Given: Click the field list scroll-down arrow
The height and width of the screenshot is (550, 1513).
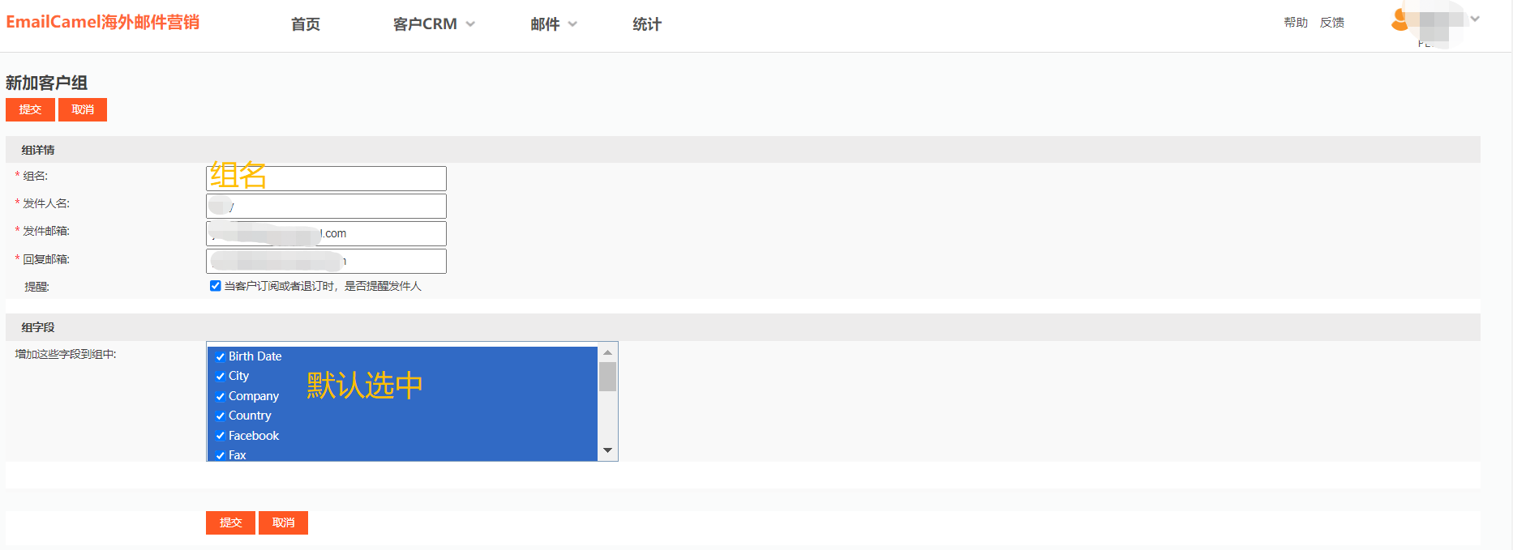Looking at the screenshot, I should point(607,450).
